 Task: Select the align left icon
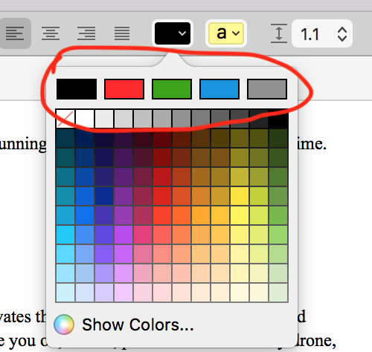pyautogui.click(x=14, y=33)
